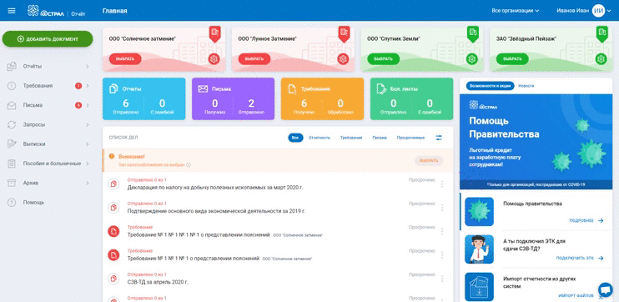
Task: Click the report import thumbnail image
Action: [x=479, y=287]
